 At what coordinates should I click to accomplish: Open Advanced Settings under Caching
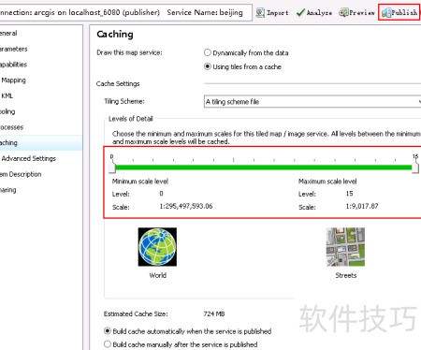point(29,158)
